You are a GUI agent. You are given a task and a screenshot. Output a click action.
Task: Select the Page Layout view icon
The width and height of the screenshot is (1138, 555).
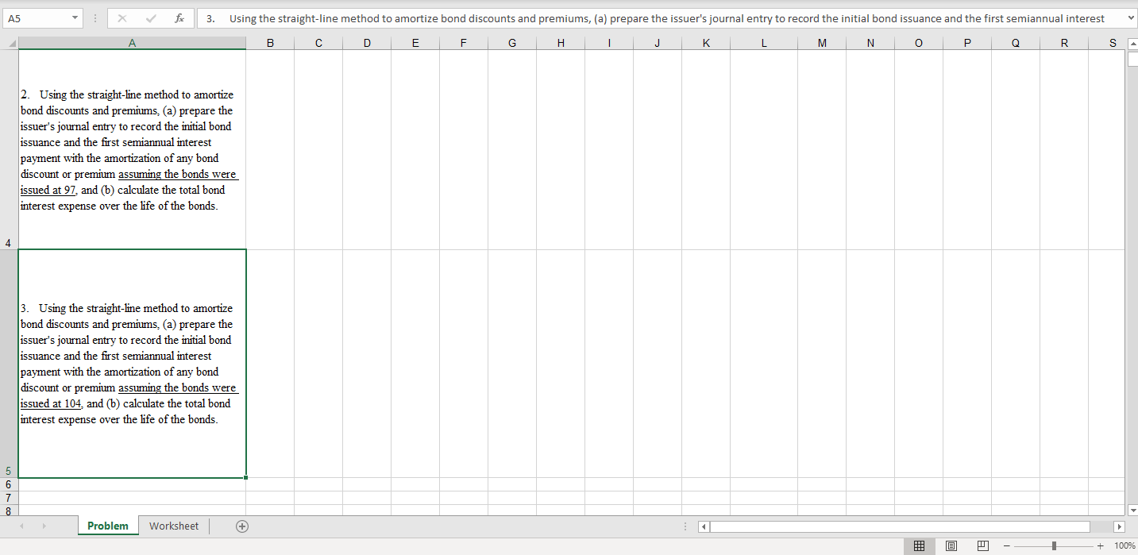(x=951, y=545)
